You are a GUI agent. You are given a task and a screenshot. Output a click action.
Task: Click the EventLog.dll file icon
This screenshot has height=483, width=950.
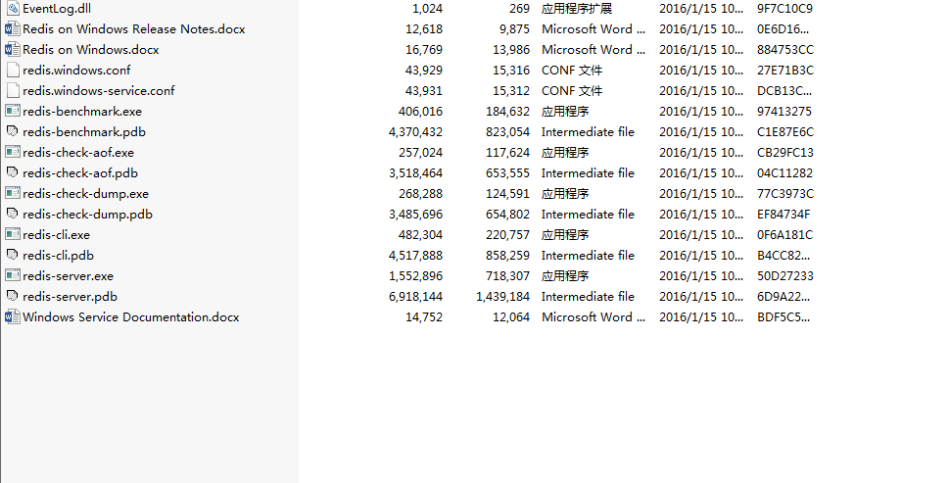(13, 8)
